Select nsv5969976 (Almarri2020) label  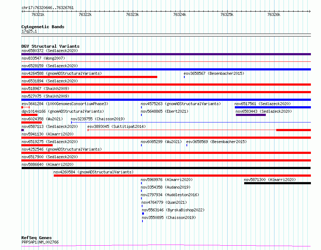coord(167,180)
